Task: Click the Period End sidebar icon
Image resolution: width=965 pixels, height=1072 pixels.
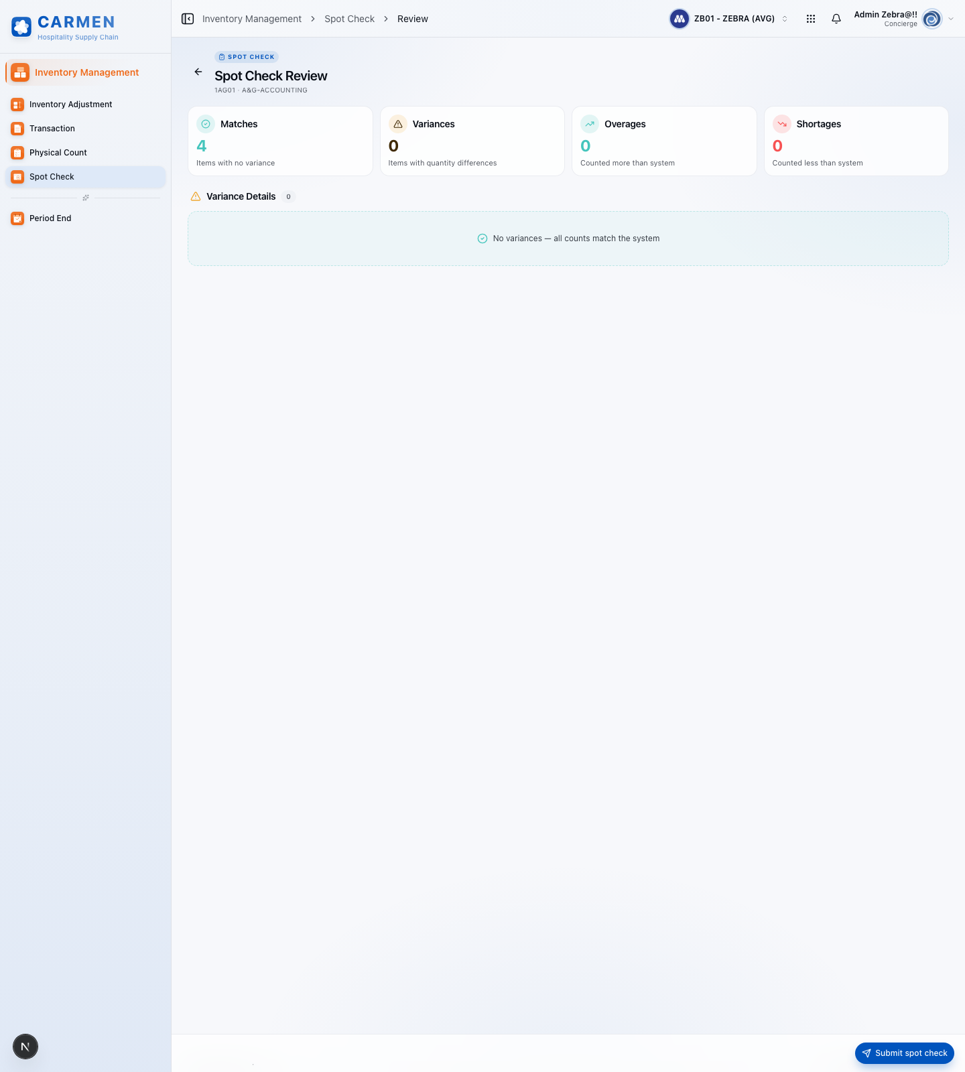Action: 17,218
